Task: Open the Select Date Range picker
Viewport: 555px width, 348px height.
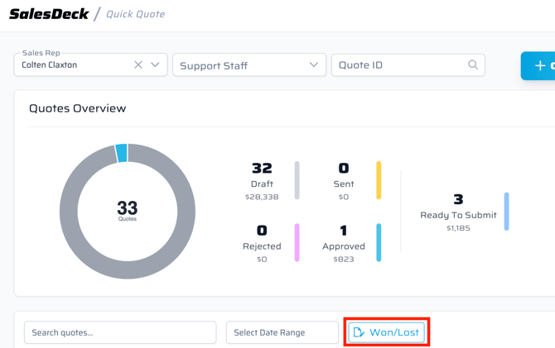Action: point(282,332)
